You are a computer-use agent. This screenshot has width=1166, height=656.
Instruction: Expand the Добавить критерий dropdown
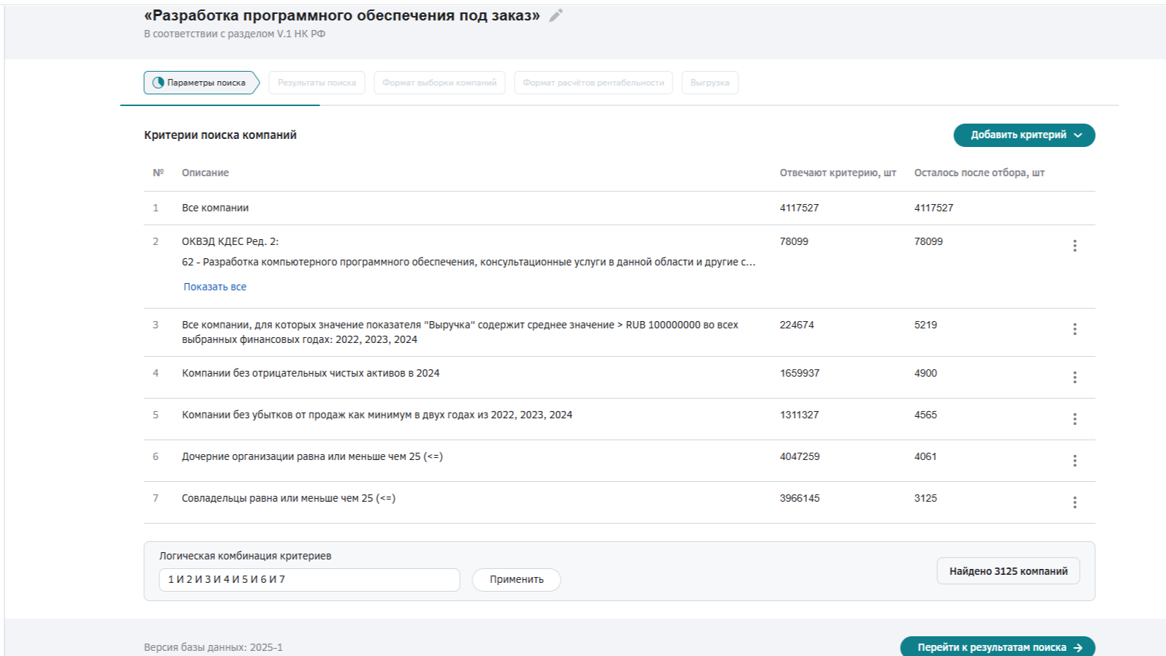click(1023, 135)
